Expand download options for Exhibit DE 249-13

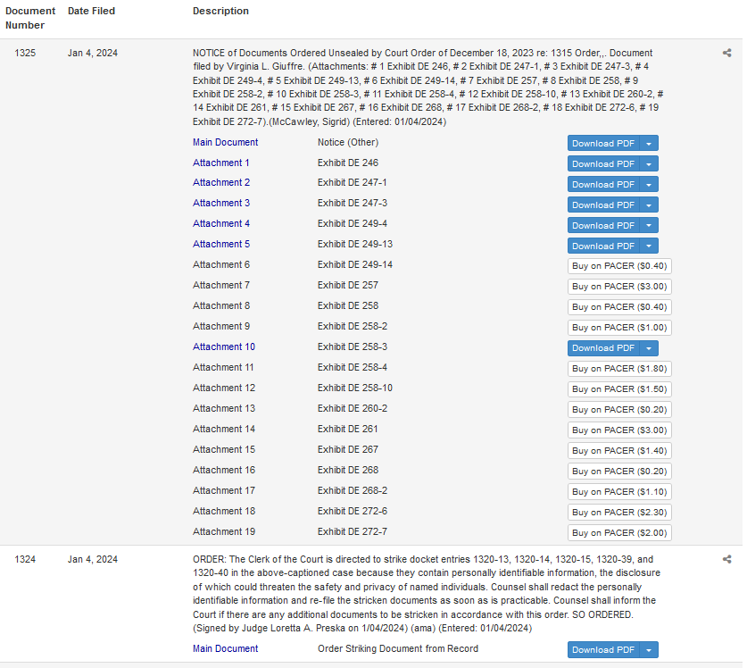click(x=649, y=246)
